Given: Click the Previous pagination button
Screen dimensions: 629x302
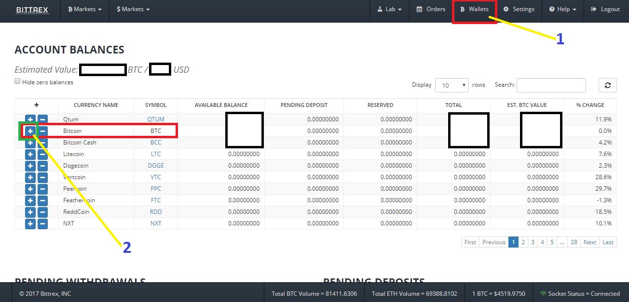Looking at the screenshot, I should click(x=494, y=242).
